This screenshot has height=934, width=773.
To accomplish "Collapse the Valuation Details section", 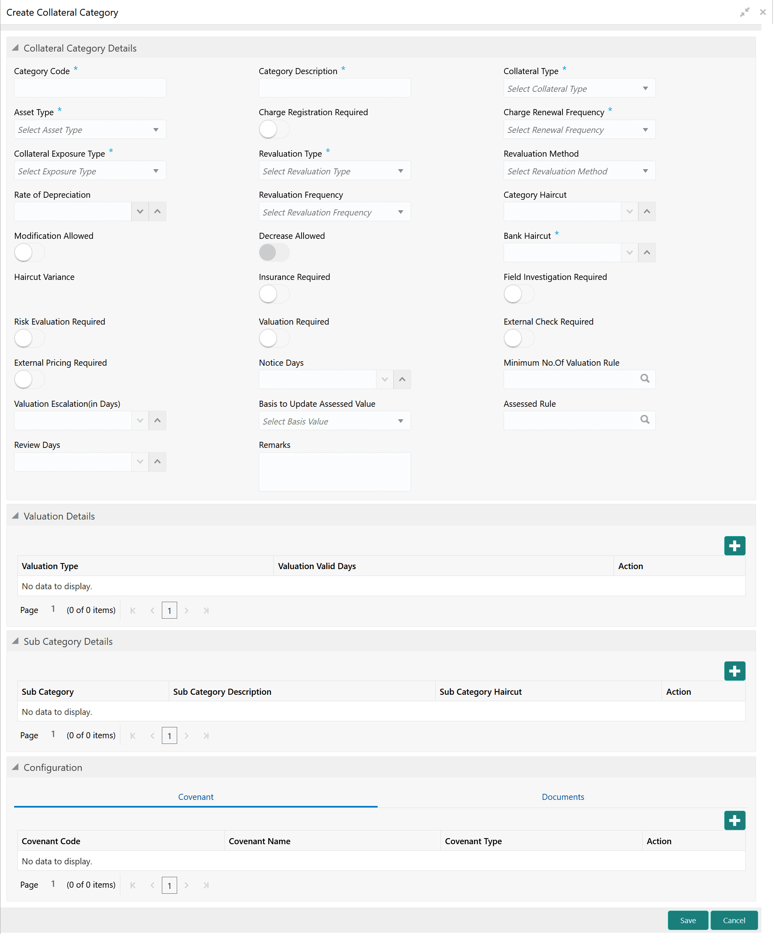I will [16, 516].
